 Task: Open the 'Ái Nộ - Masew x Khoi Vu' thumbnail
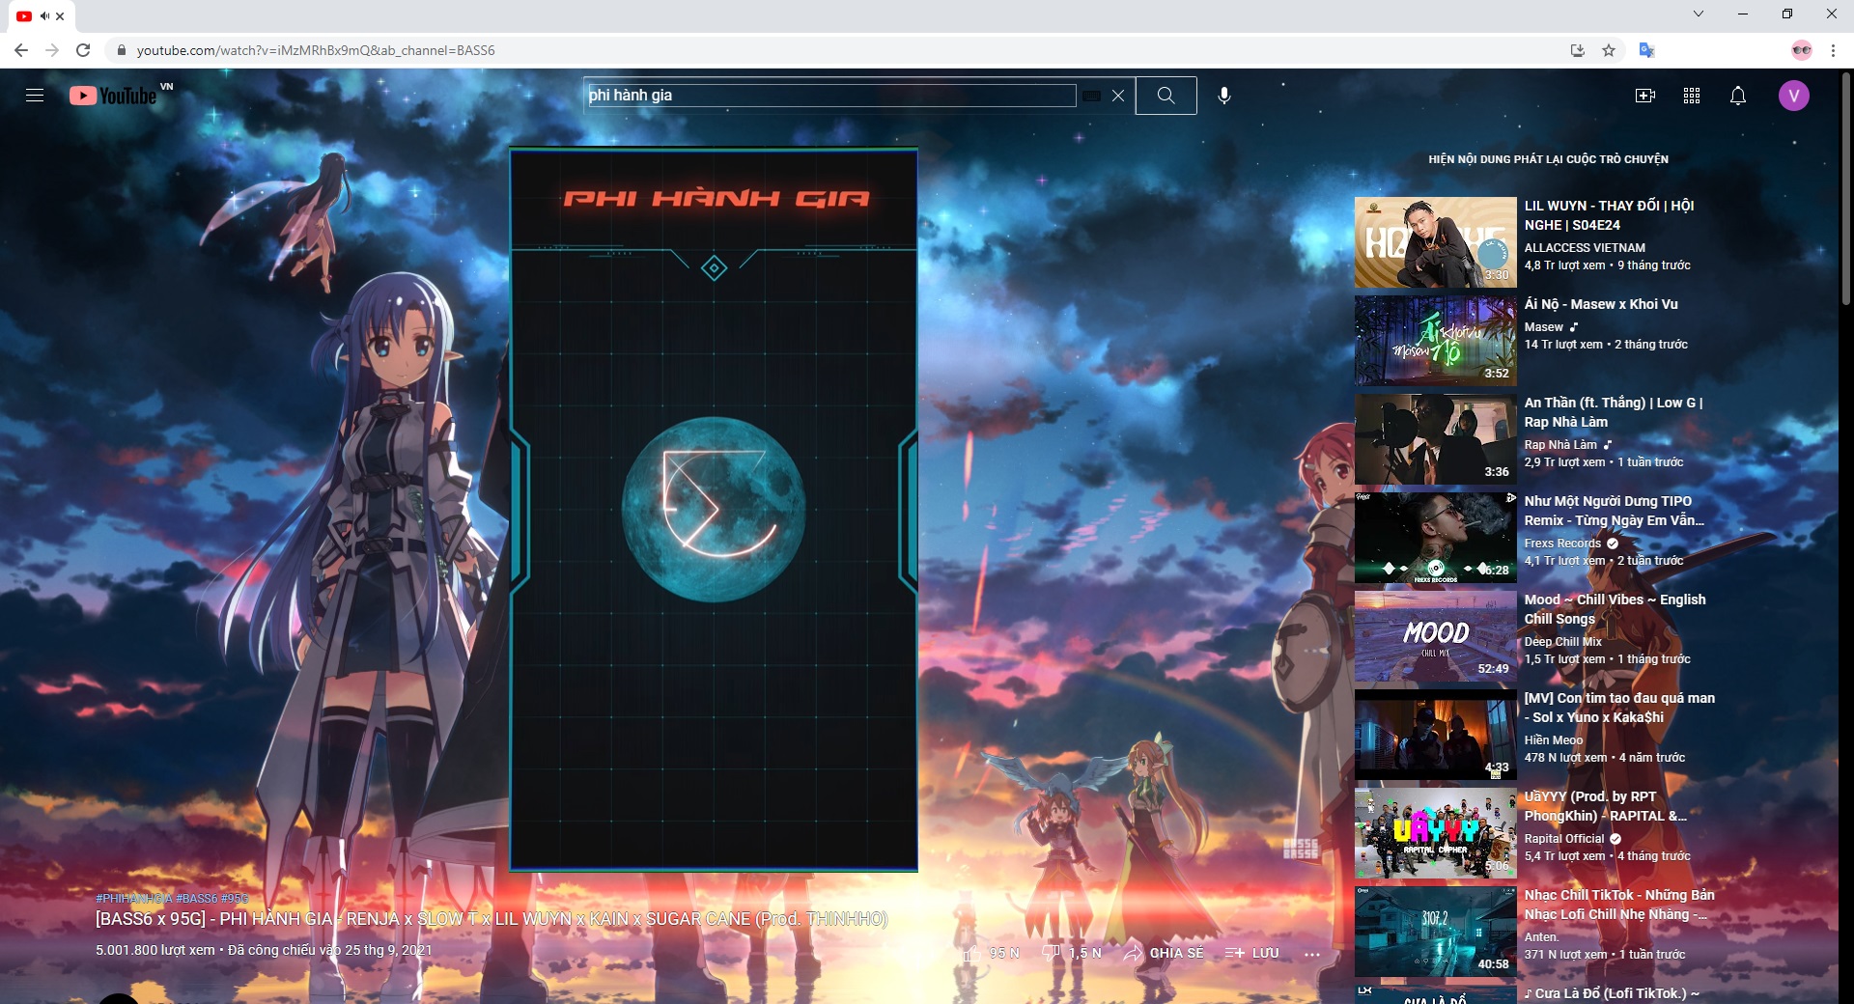tap(1436, 341)
